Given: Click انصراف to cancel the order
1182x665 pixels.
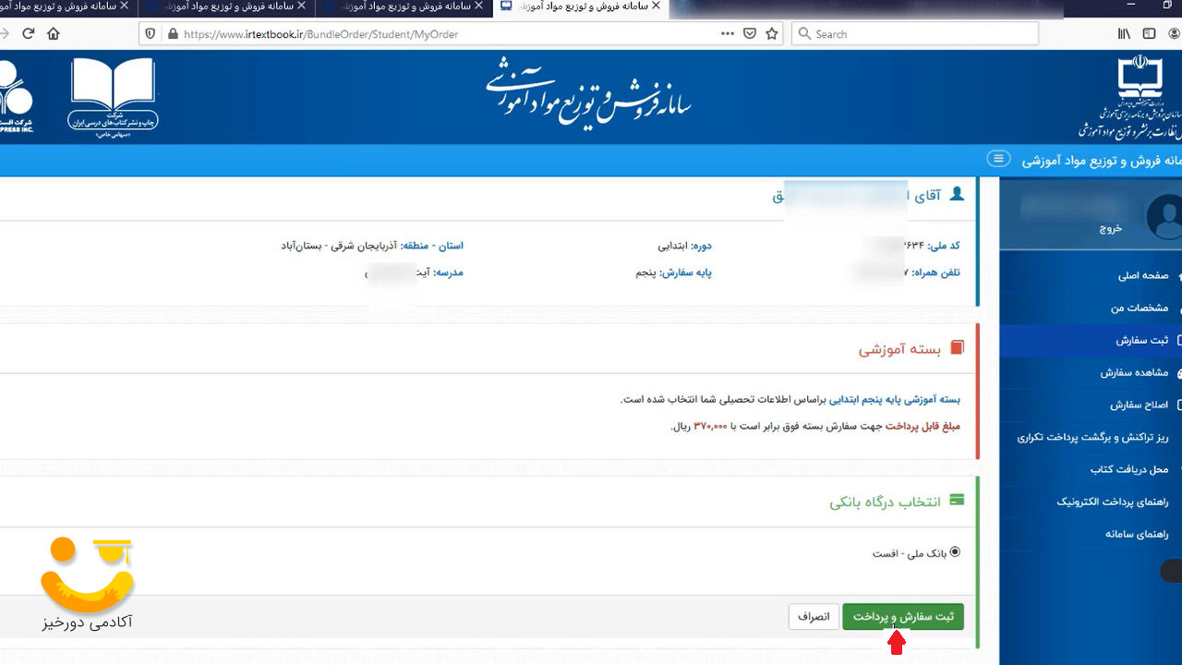Looking at the screenshot, I should pyautogui.click(x=813, y=616).
